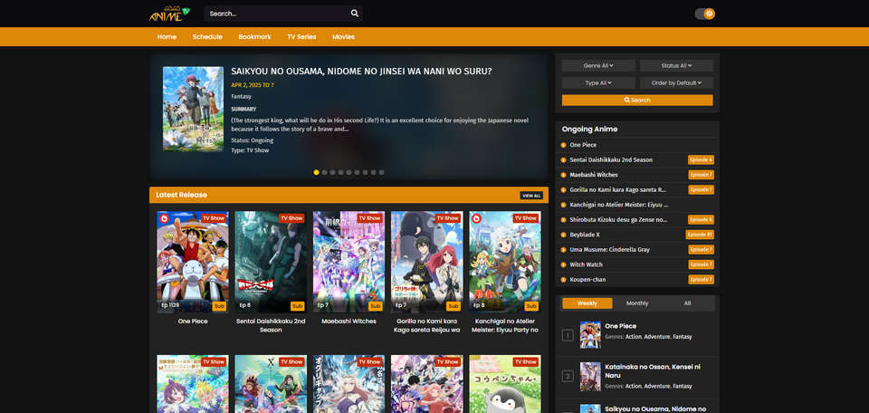This screenshot has height=413, width=869.
Task: Open the Bookmark menu item
Action: click(x=255, y=37)
